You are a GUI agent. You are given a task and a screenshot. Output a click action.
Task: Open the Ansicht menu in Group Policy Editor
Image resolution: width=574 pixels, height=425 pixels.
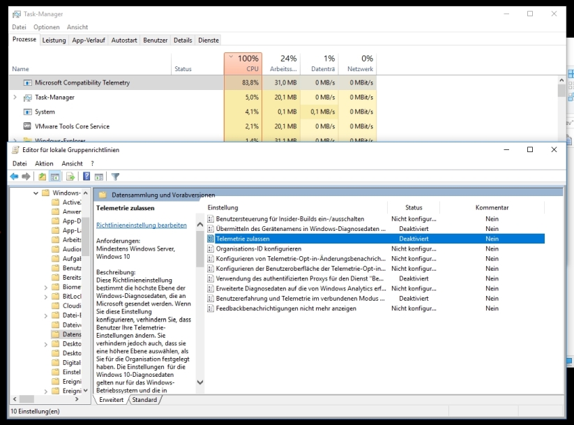72,163
